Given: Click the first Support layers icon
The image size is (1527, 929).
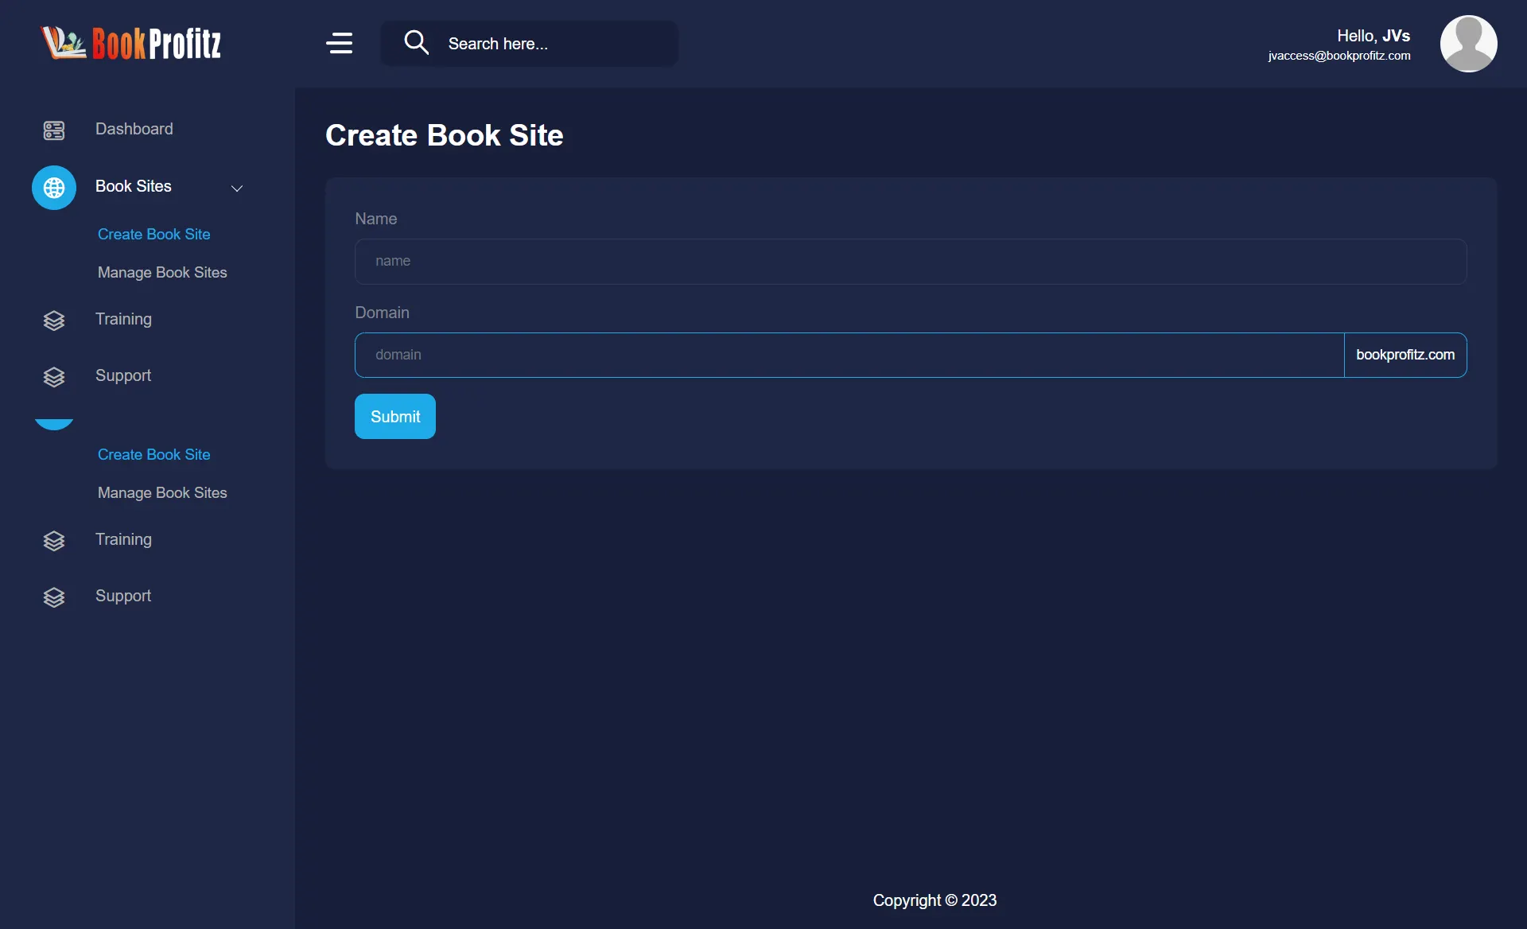Looking at the screenshot, I should click(54, 376).
